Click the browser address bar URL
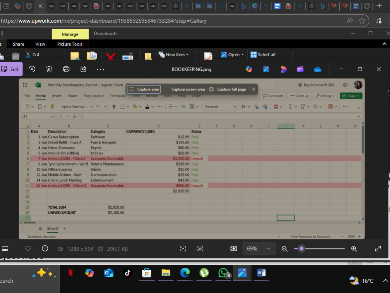This screenshot has width=390, height=293. tap(104, 21)
